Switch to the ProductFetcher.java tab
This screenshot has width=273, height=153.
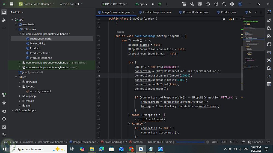[195, 12]
